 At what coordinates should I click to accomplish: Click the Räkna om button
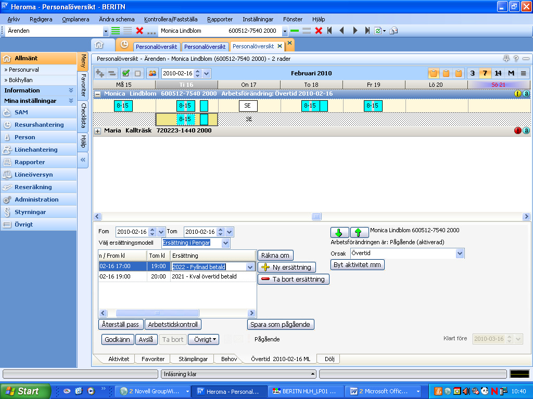tap(275, 256)
